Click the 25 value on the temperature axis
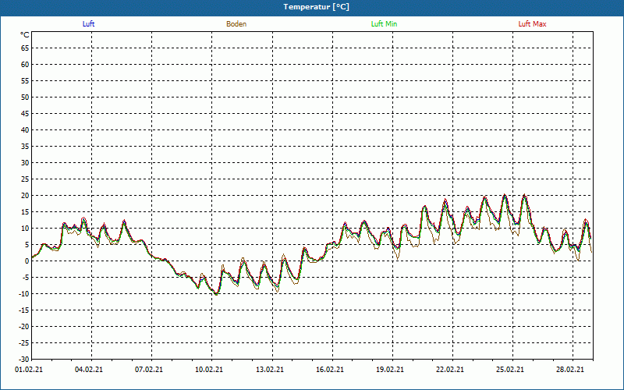This screenshot has width=624, height=390. [x=25, y=179]
